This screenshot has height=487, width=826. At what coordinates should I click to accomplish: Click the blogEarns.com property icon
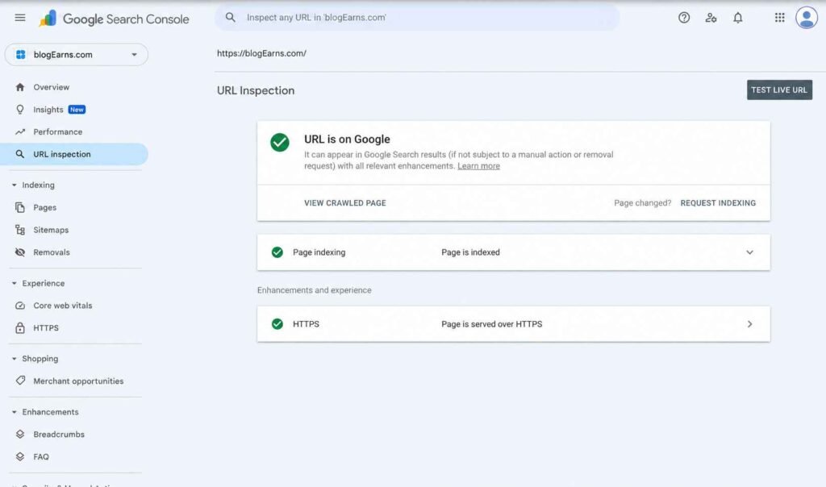[20, 55]
